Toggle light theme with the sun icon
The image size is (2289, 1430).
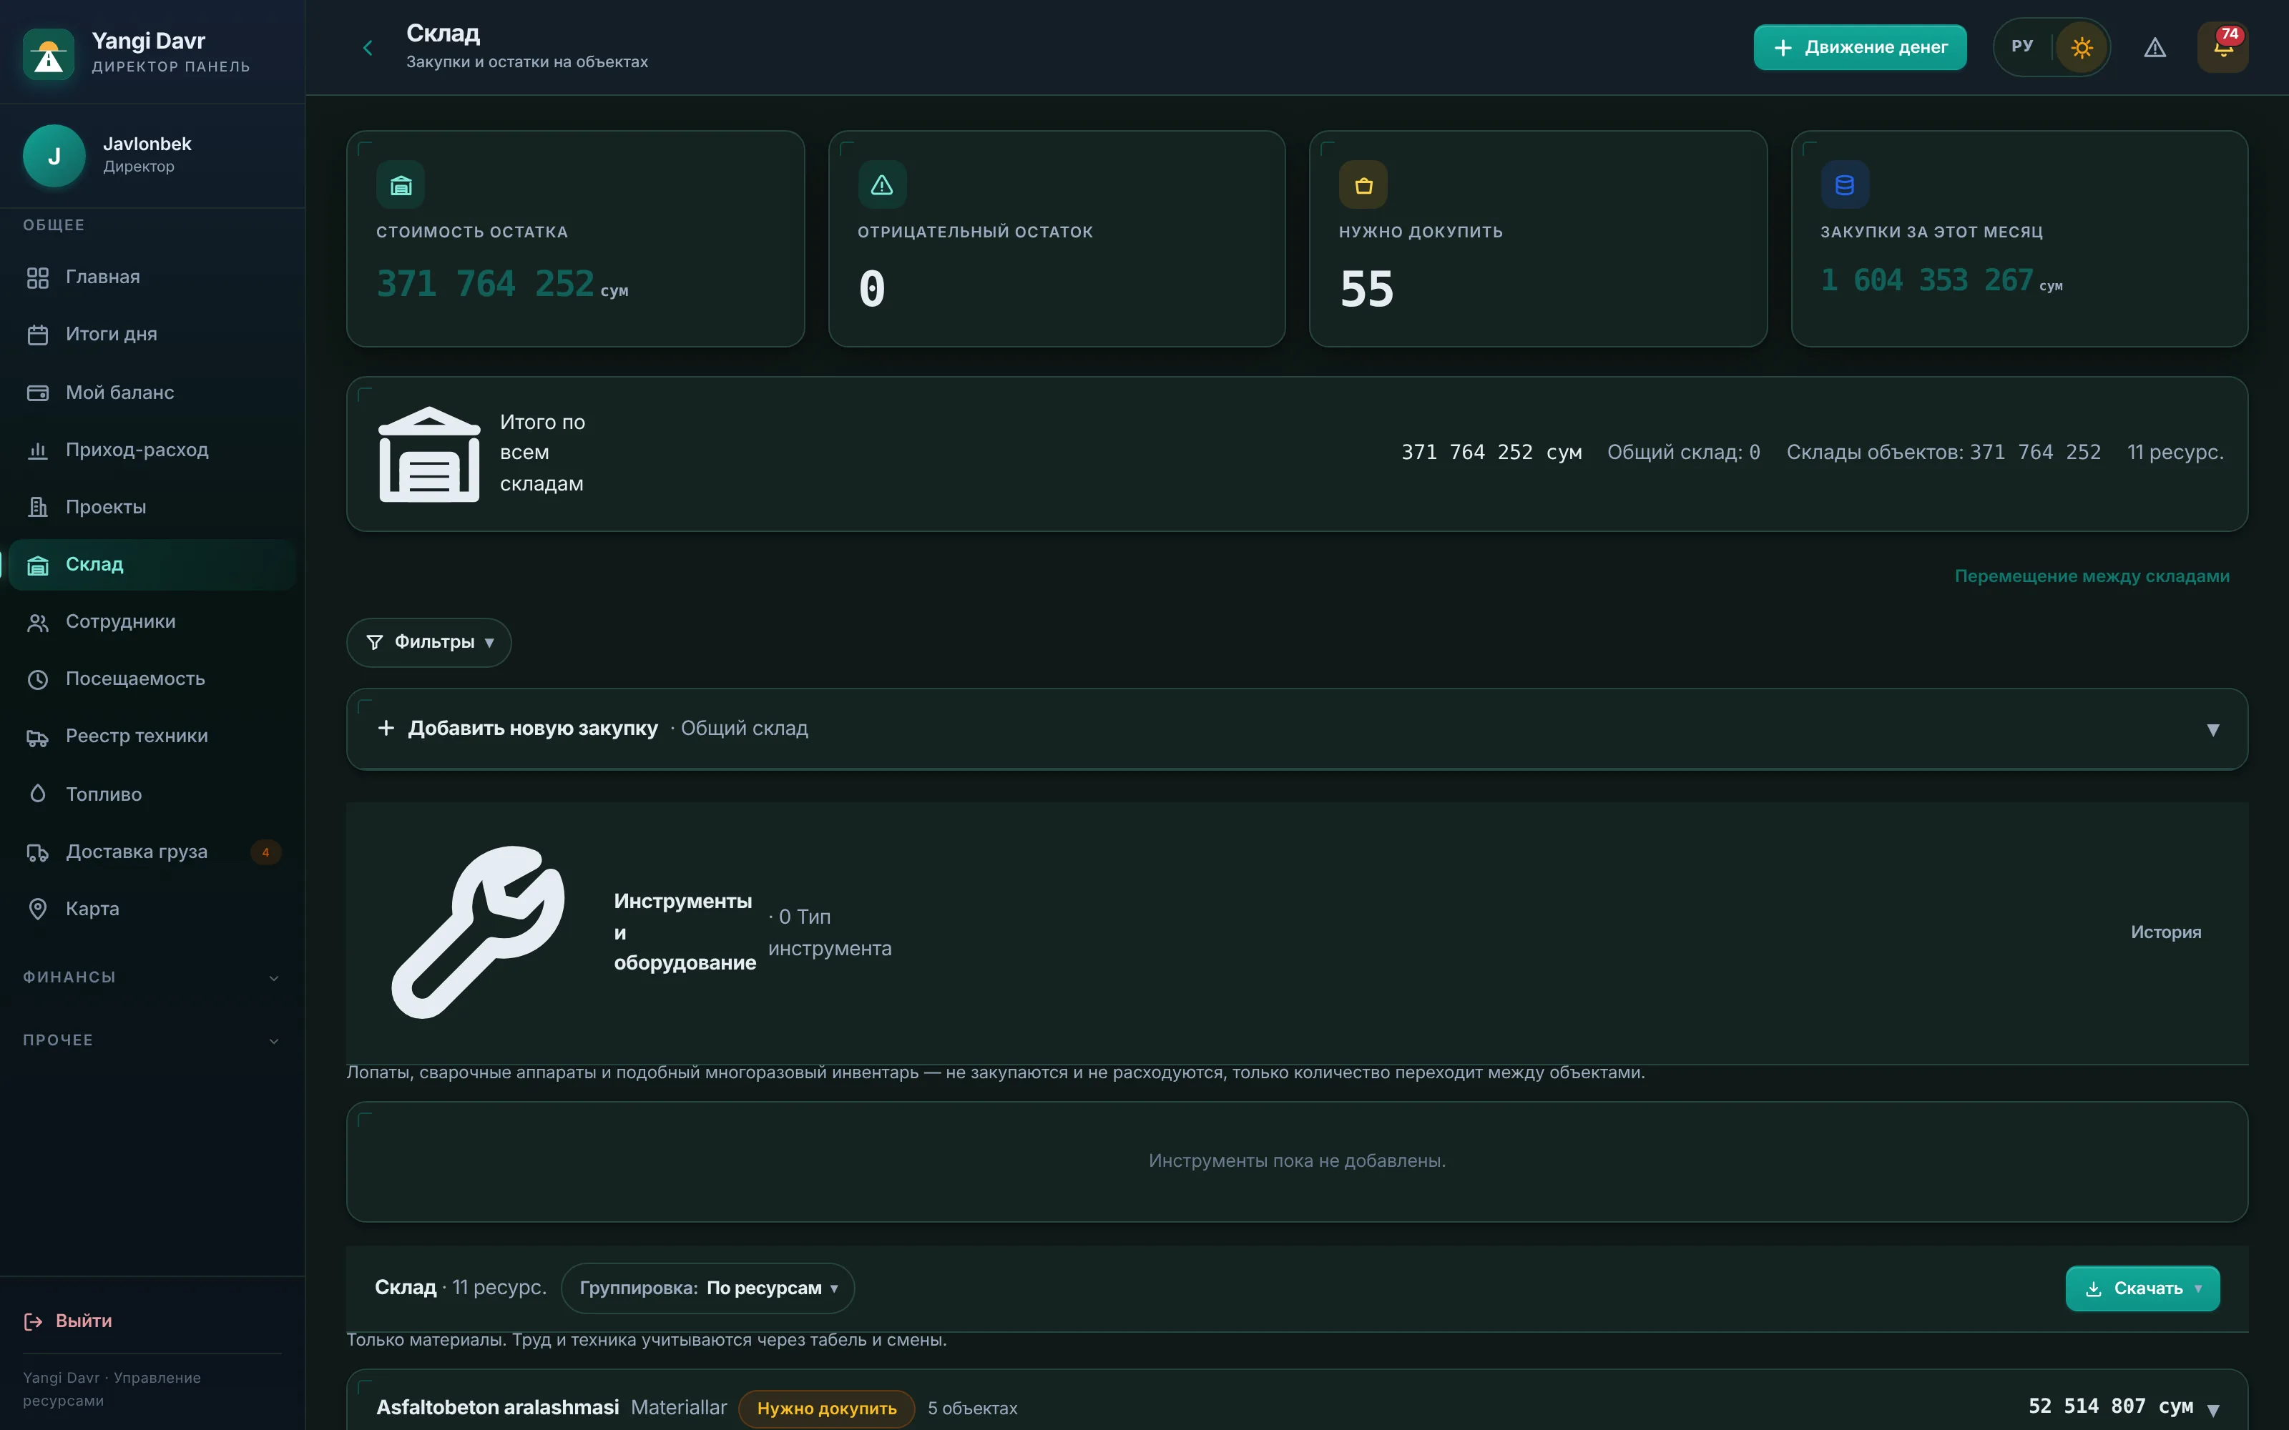tap(2081, 47)
